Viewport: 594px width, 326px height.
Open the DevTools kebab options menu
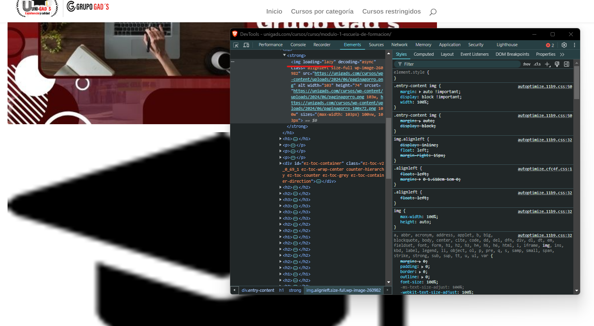[574, 45]
